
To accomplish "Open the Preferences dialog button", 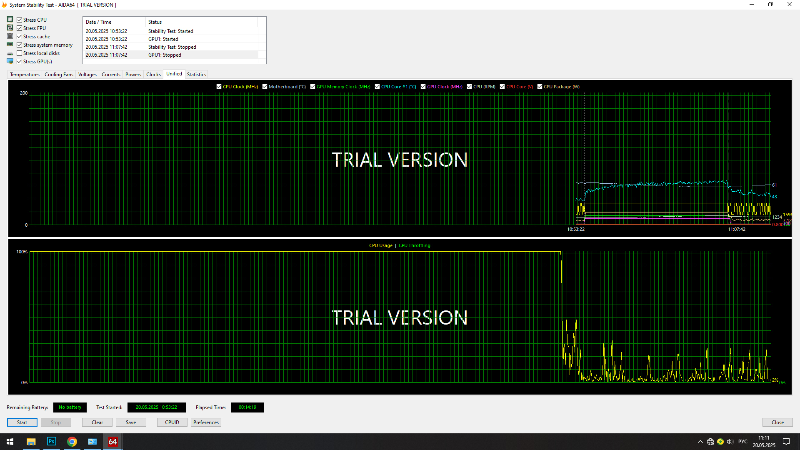I will 206,422.
